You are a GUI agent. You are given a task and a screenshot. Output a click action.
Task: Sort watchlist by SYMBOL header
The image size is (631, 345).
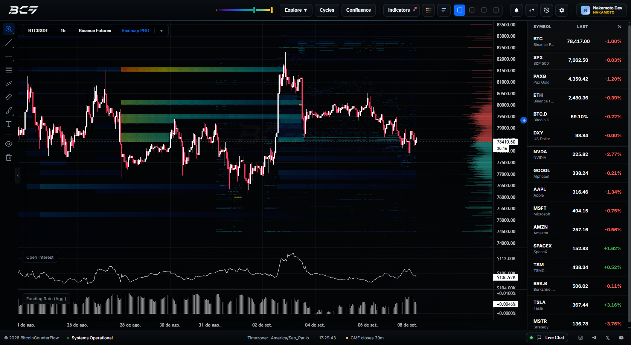(542, 27)
